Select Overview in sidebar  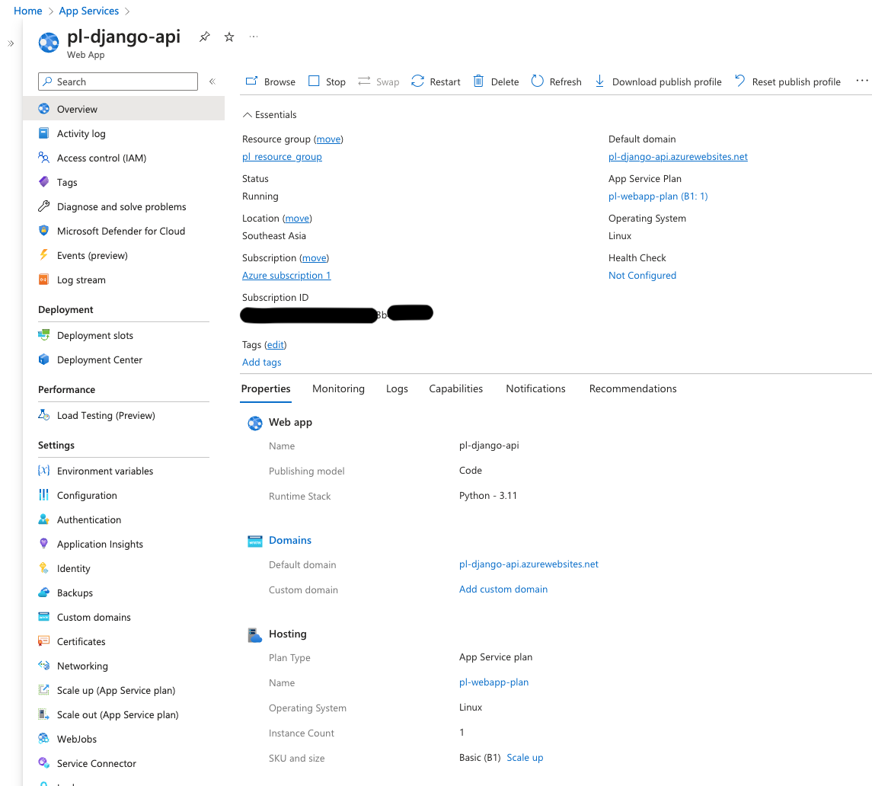coord(123,109)
